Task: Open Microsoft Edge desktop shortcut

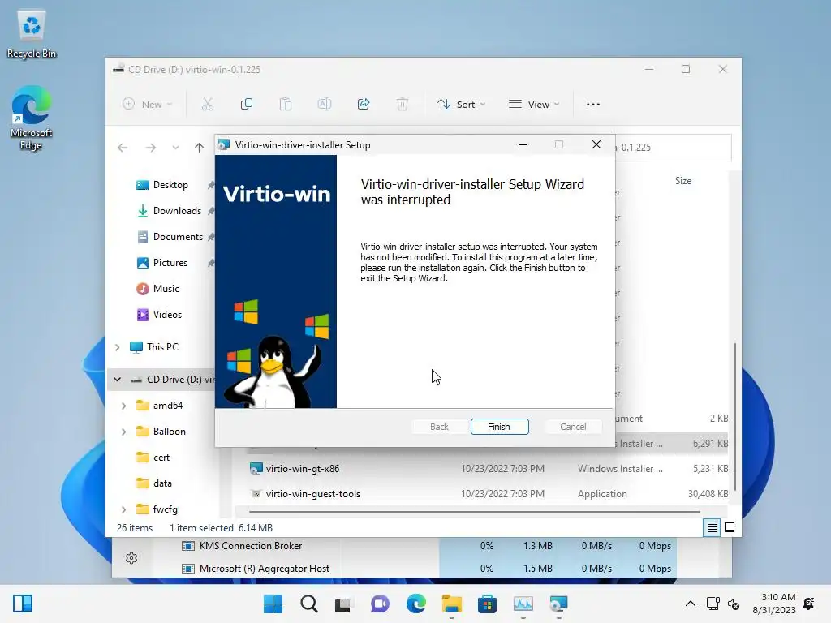Action: (x=32, y=118)
